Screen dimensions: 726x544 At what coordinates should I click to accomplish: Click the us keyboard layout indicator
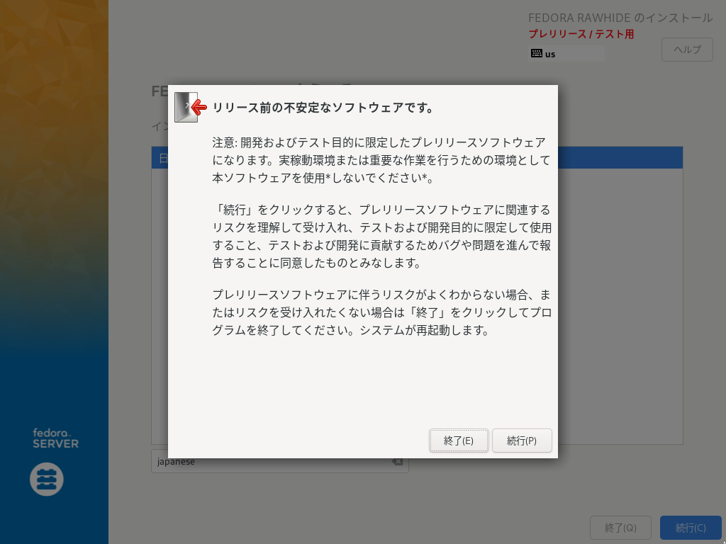(x=566, y=54)
